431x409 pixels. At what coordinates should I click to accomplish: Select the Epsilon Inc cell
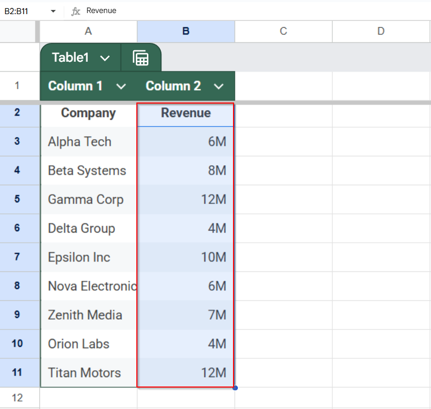coord(88,257)
